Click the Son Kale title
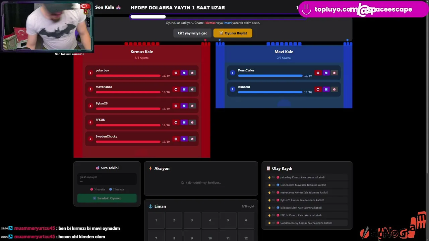The height and width of the screenshot is (241, 429). [x=105, y=7]
